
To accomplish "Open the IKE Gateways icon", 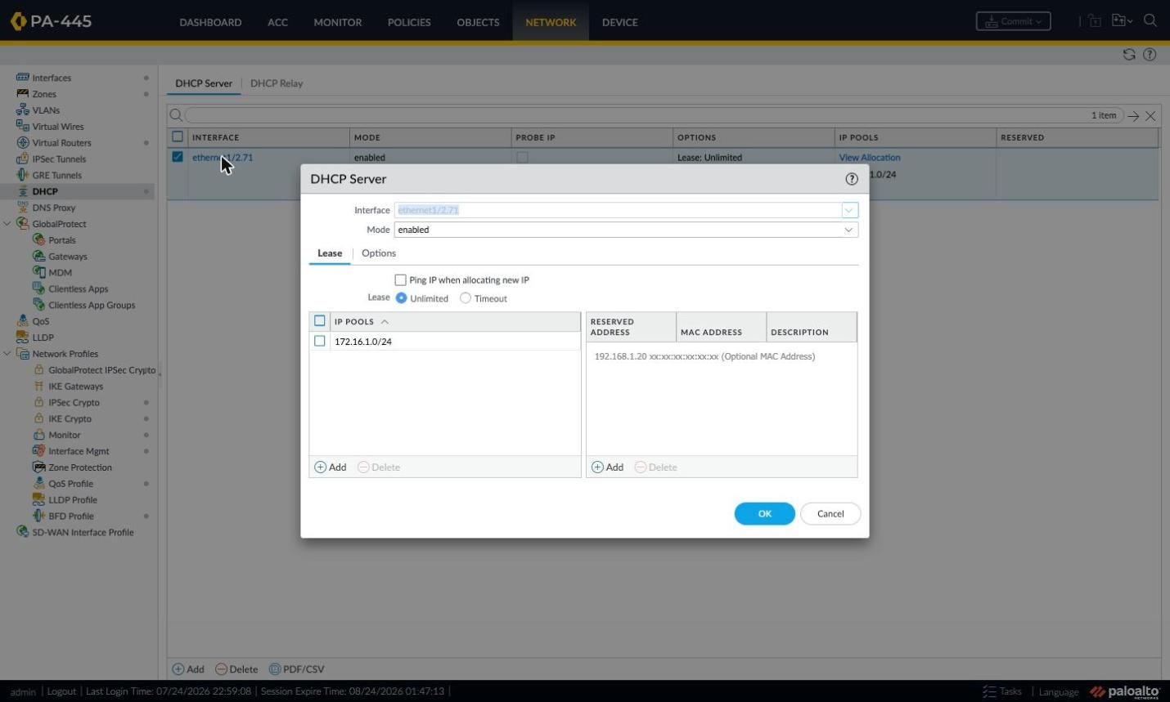I will [38, 386].
